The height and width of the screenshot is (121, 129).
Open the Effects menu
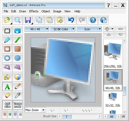tap(34, 11)
